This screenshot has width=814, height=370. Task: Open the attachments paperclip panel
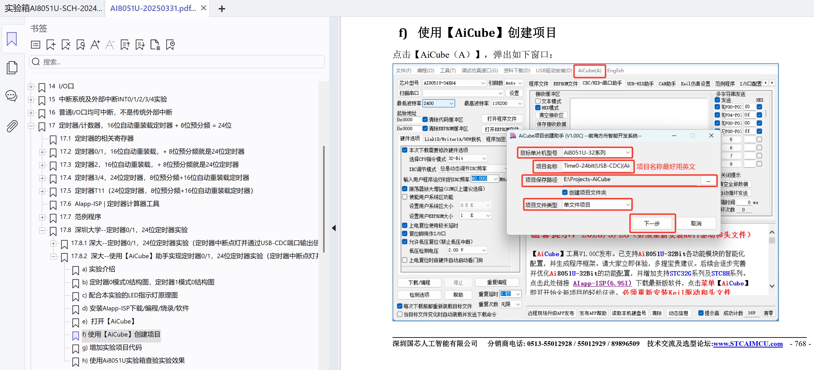(12, 126)
